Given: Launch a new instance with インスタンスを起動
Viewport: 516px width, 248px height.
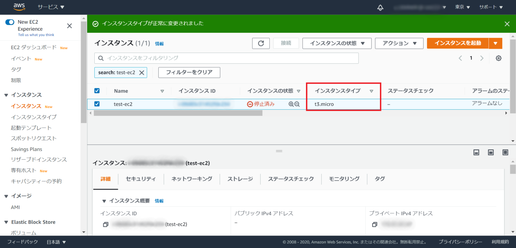Looking at the screenshot, I should pos(458,43).
